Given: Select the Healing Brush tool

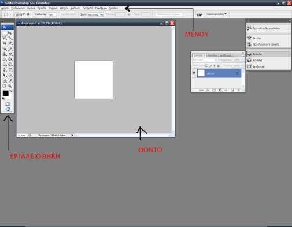Looking at the screenshot, I should click(x=5, y=49).
